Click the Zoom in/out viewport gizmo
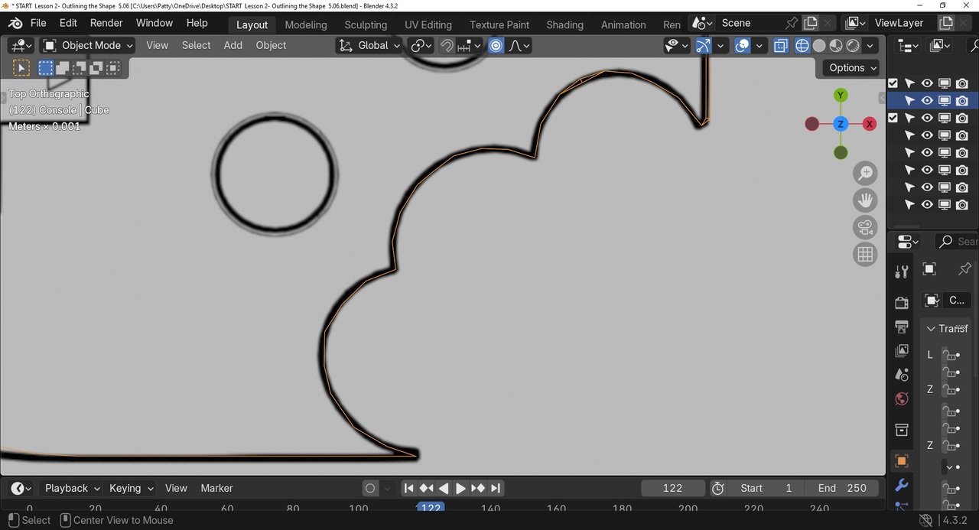The width and height of the screenshot is (979, 530). click(865, 173)
